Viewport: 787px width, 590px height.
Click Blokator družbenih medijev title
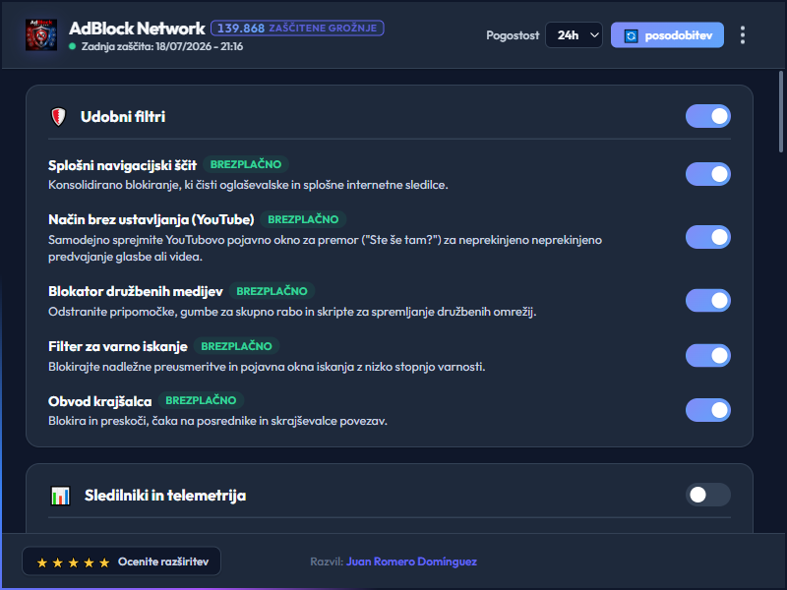coord(136,291)
